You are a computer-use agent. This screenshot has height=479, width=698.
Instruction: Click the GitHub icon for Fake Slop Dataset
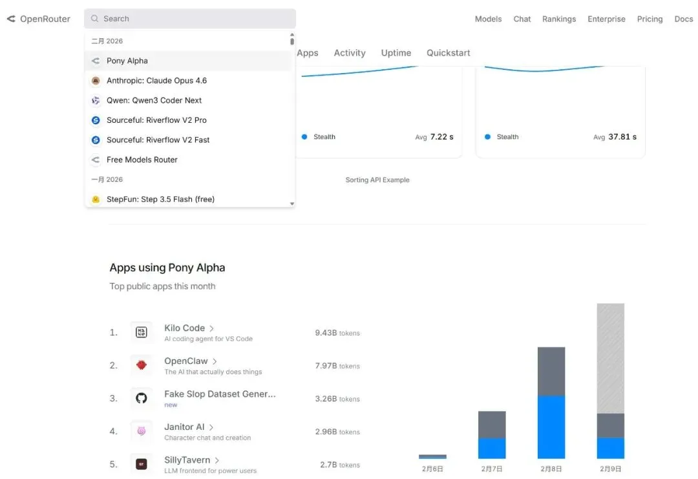click(141, 398)
